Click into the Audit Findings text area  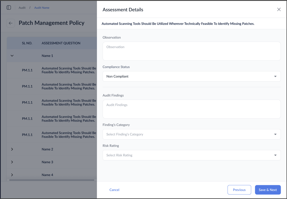(192, 109)
